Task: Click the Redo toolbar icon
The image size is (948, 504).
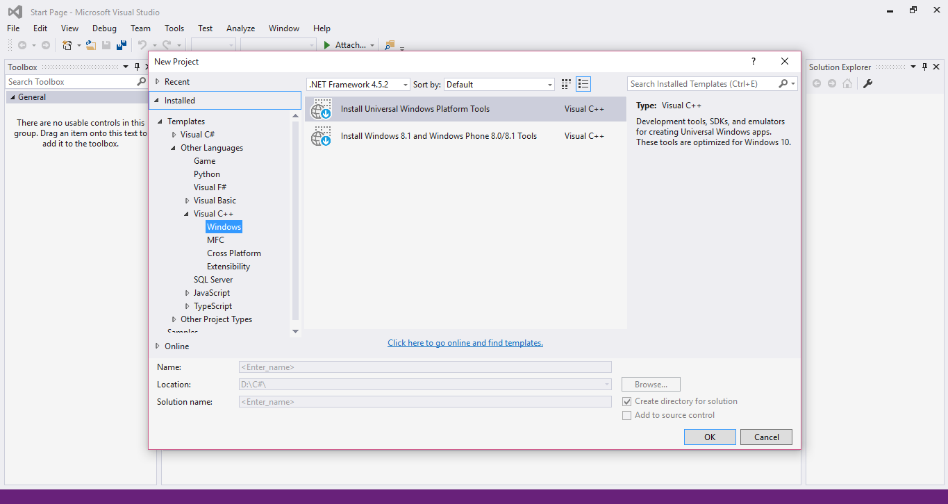Action: click(x=167, y=45)
